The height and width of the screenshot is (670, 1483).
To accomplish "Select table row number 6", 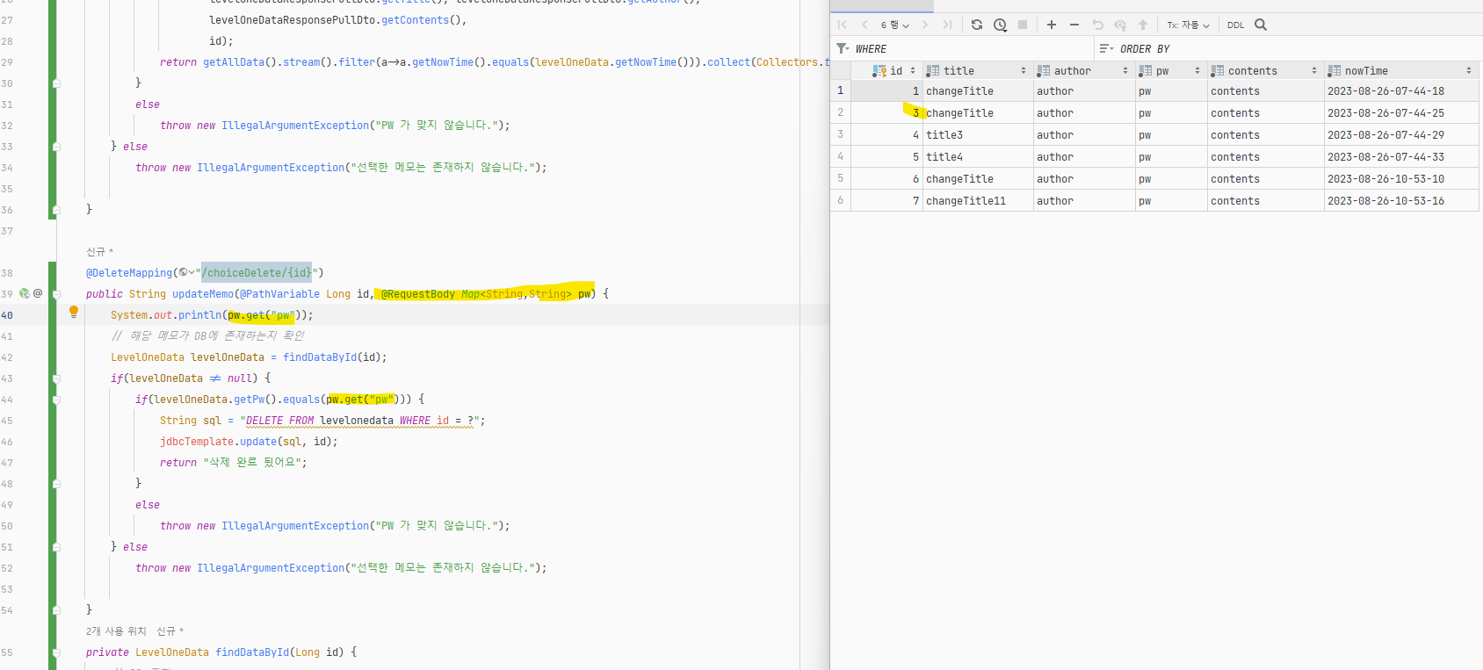I will point(840,200).
